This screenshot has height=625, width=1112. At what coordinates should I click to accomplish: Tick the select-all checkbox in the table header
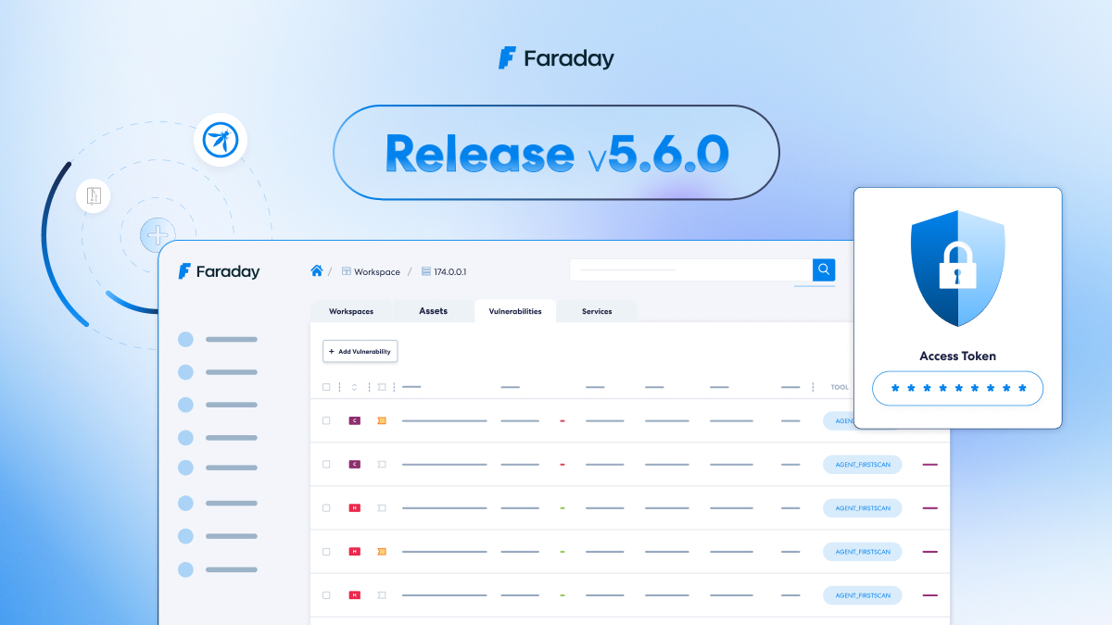pos(326,387)
